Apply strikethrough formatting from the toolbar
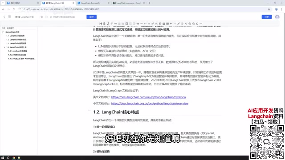 click(x=112, y=24)
